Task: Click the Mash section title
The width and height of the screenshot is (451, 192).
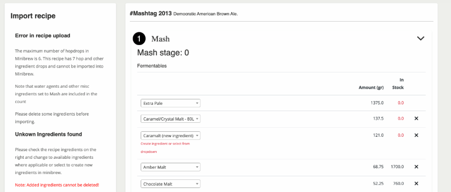Action: (x=161, y=39)
